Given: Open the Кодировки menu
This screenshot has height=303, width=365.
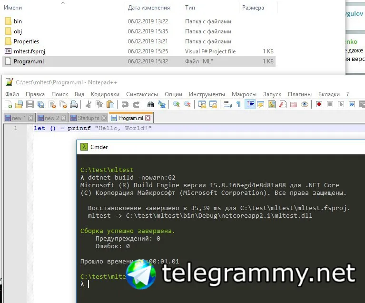Looking at the screenshot, I should pos(105,94).
